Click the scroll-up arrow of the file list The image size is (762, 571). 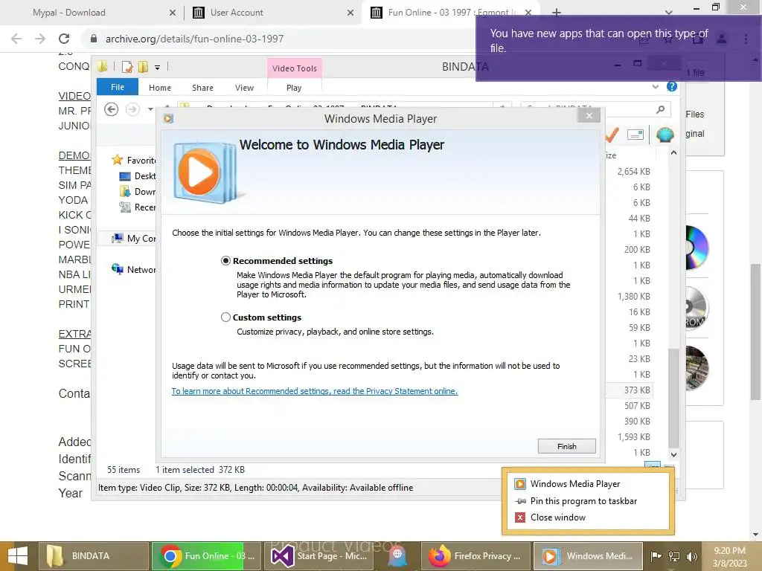tap(673, 152)
